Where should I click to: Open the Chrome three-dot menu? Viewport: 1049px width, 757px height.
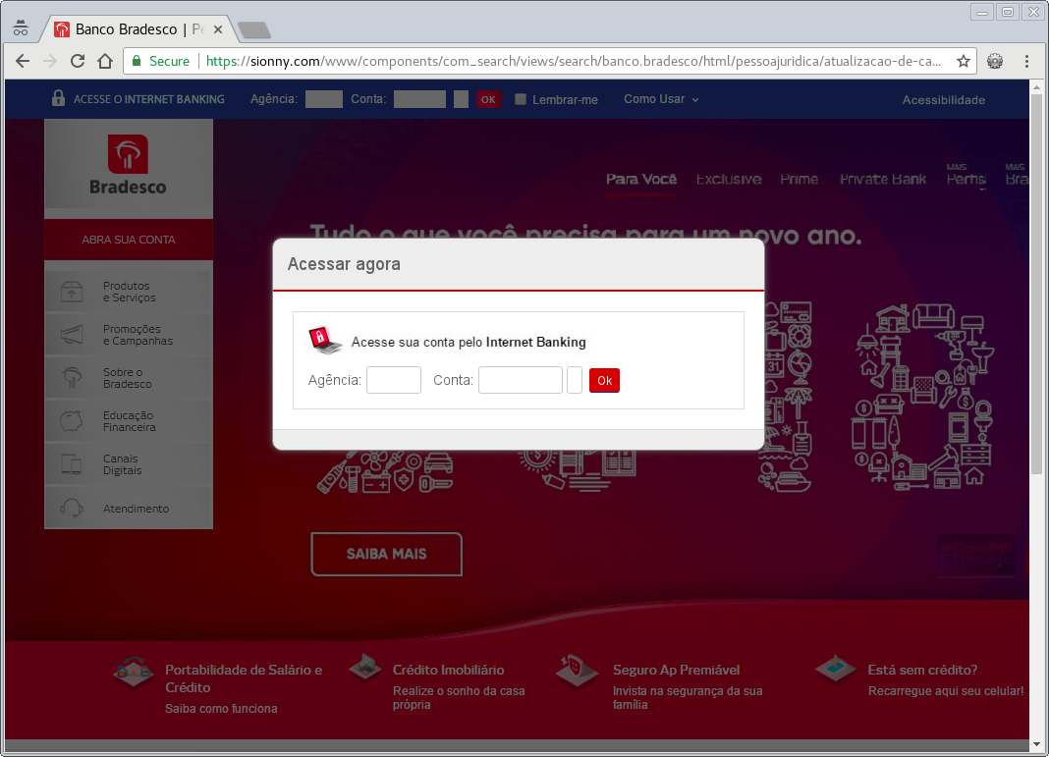(1027, 62)
